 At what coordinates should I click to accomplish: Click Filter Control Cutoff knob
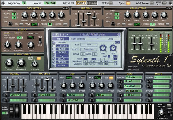[x=9, y=63]
